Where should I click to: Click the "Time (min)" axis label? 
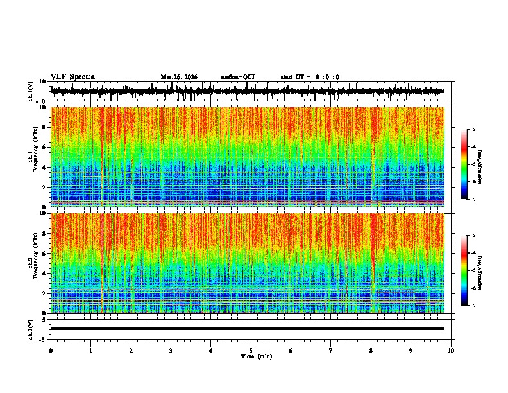(257, 356)
